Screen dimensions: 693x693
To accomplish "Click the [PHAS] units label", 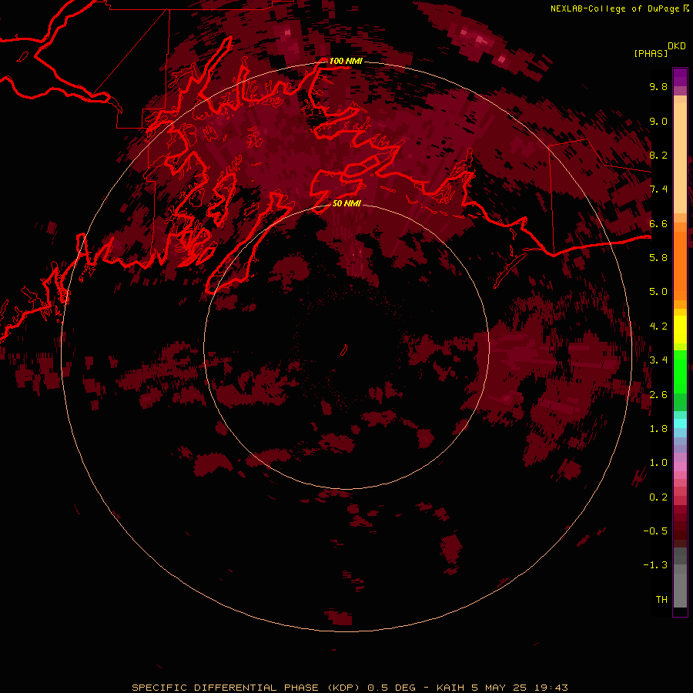I will tap(651, 53).
